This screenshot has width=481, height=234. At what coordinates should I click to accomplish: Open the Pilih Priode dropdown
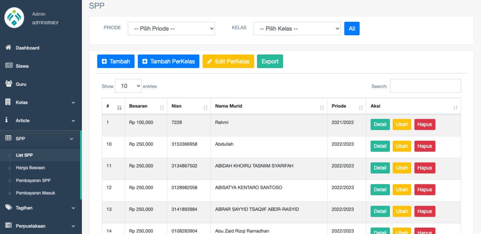tap(171, 29)
